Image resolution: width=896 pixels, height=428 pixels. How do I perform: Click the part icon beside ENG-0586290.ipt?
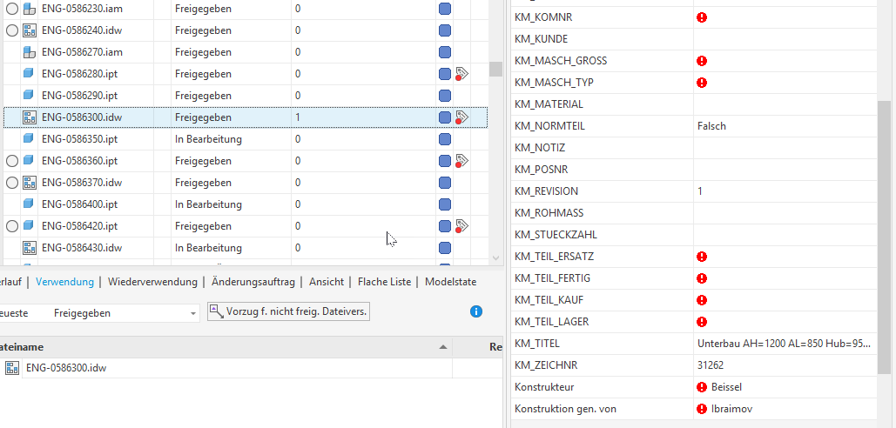click(29, 96)
